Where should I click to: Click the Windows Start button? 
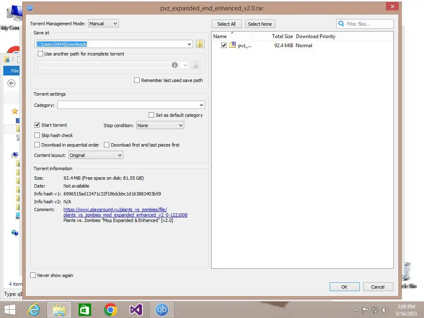10,310
